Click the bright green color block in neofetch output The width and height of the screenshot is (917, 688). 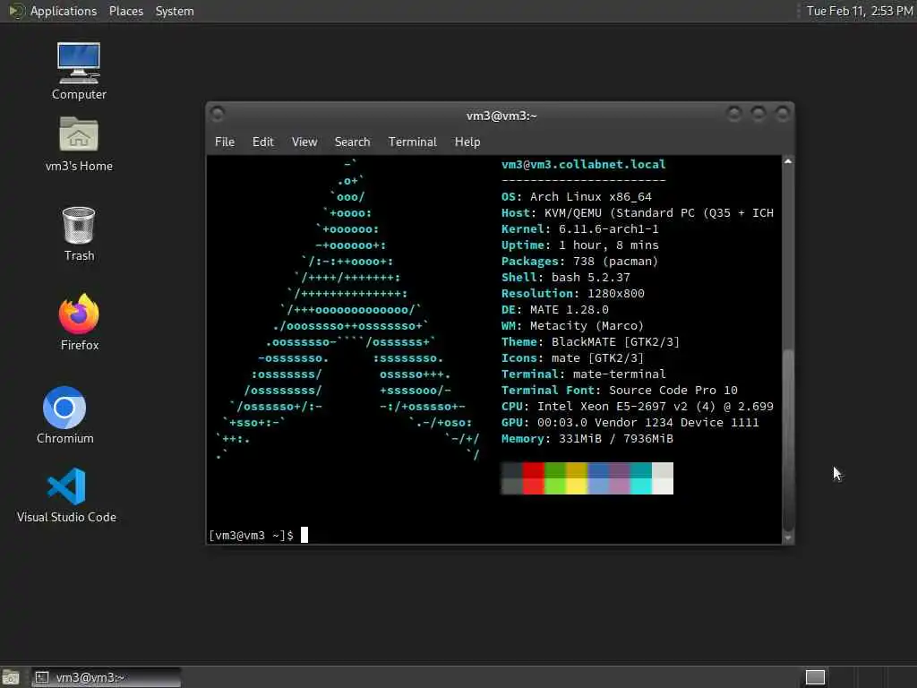pyautogui.click(x=555, y=486)
